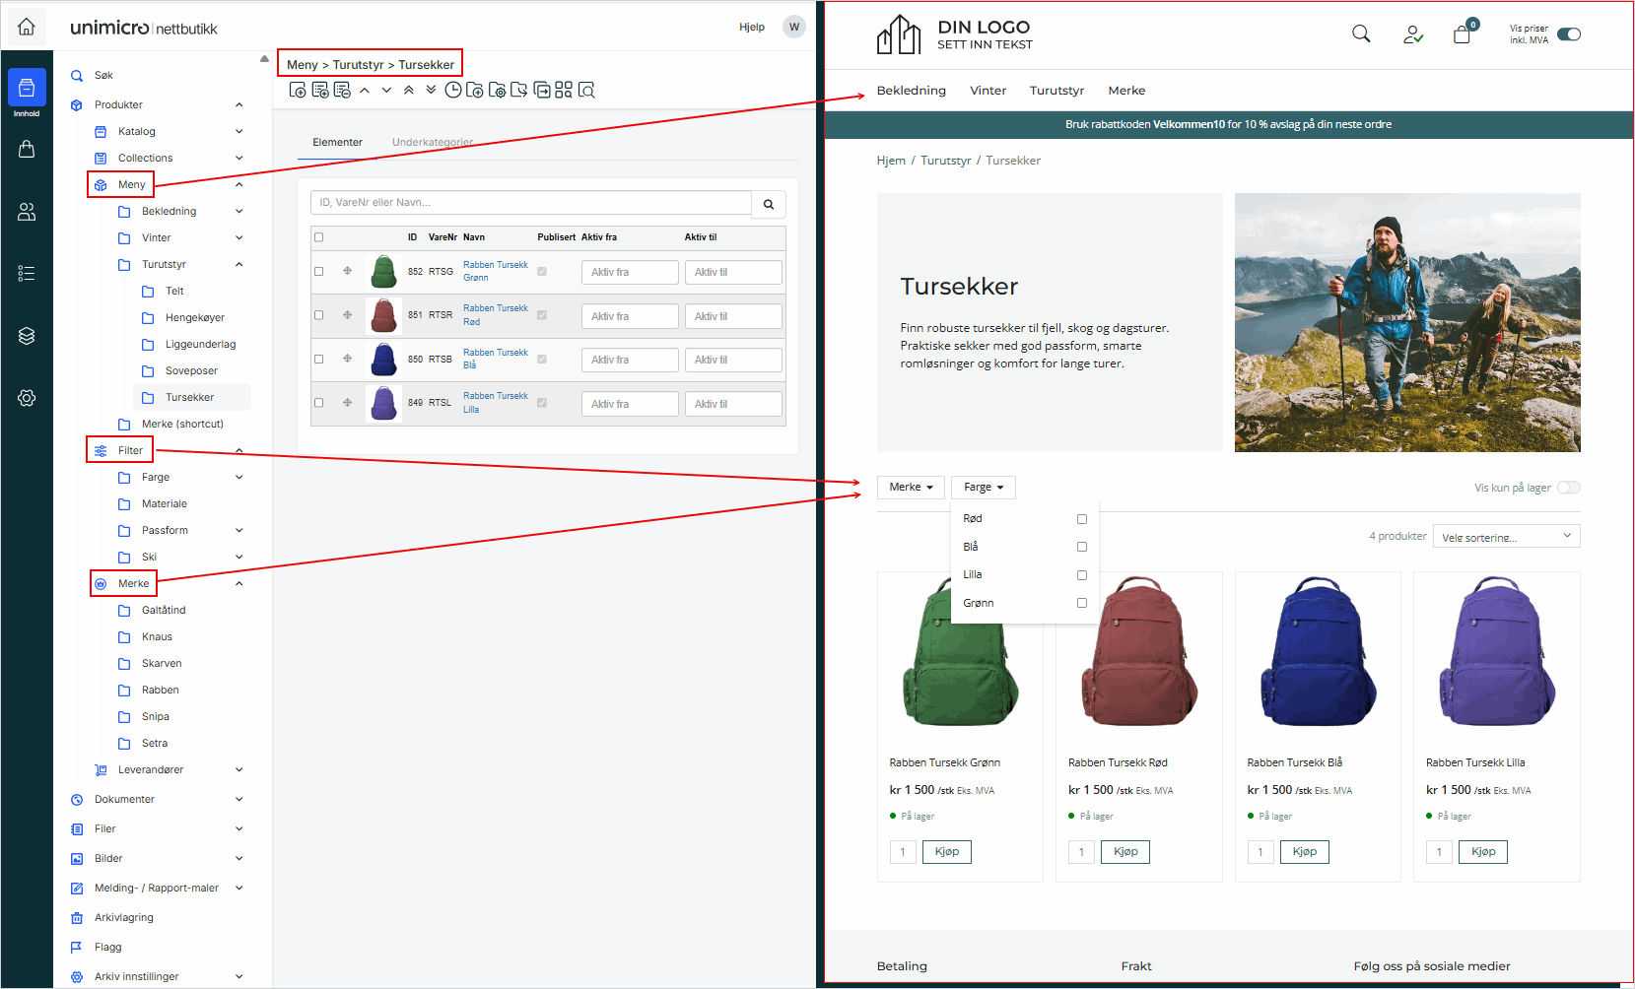
Task: Click Kjøp button for Rabben Tursekk Lilla
Action: coord(1483,852)
